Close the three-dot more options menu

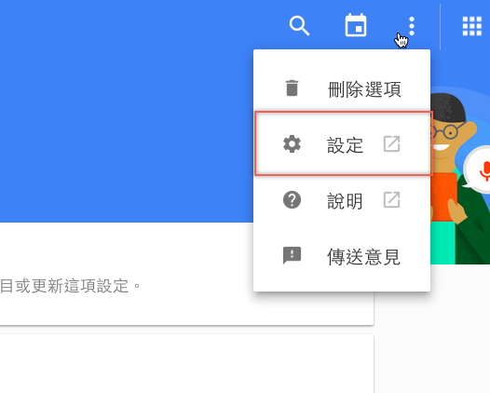tap(412, 26)
